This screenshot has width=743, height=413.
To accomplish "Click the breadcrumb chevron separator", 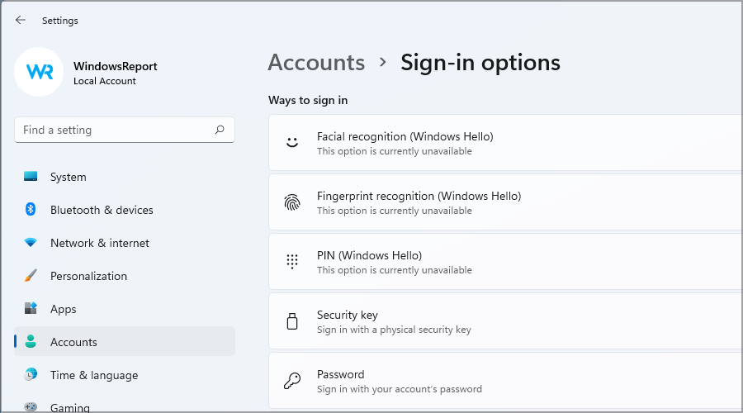I will (x=383, y=63).
